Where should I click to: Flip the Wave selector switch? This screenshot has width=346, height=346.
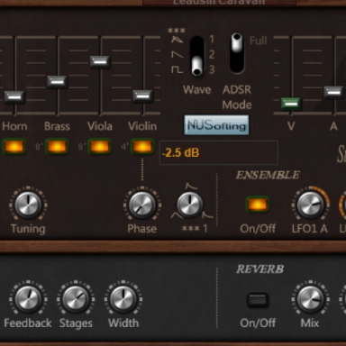click(197, 56)
